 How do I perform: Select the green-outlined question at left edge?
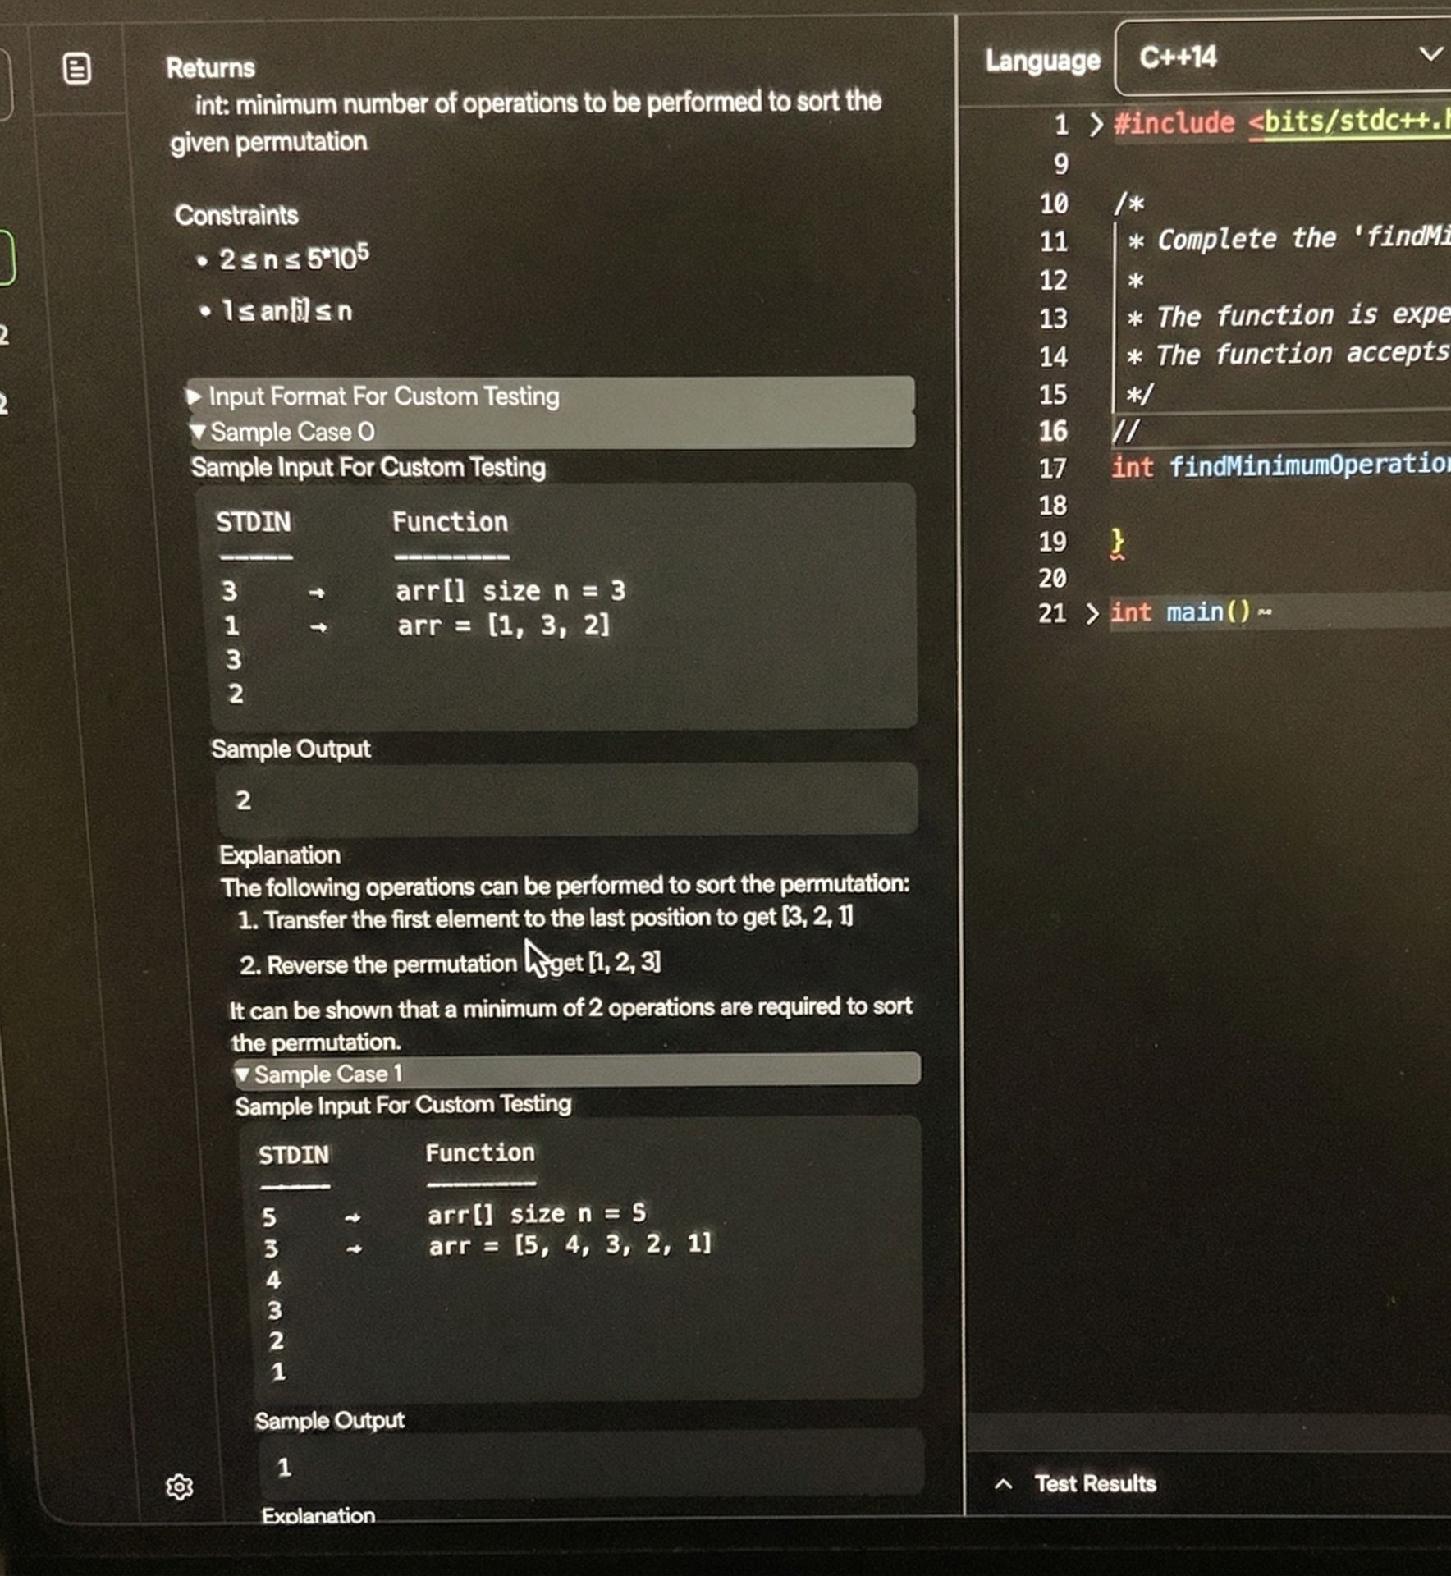pos(7,259)
